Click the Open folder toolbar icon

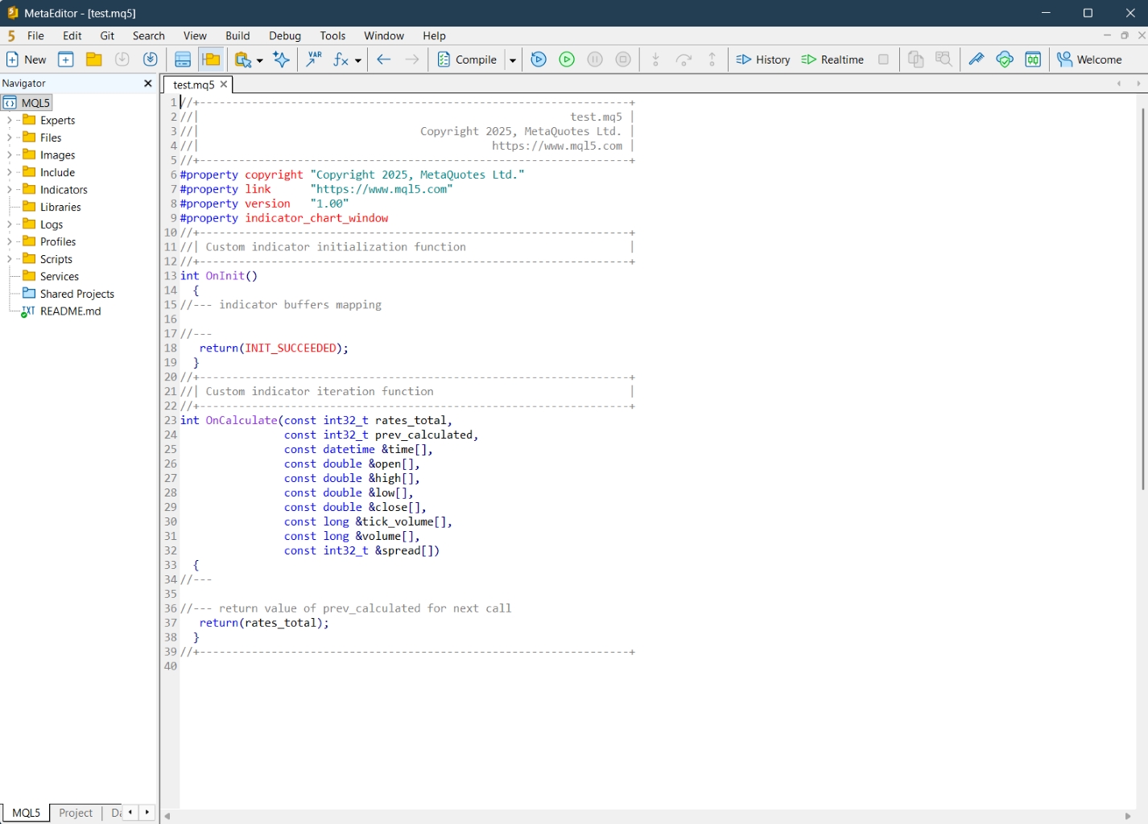(94, 60)
